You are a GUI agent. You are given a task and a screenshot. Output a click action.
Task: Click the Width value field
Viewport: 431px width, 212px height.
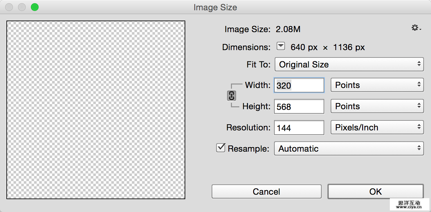tap(299, 85)
